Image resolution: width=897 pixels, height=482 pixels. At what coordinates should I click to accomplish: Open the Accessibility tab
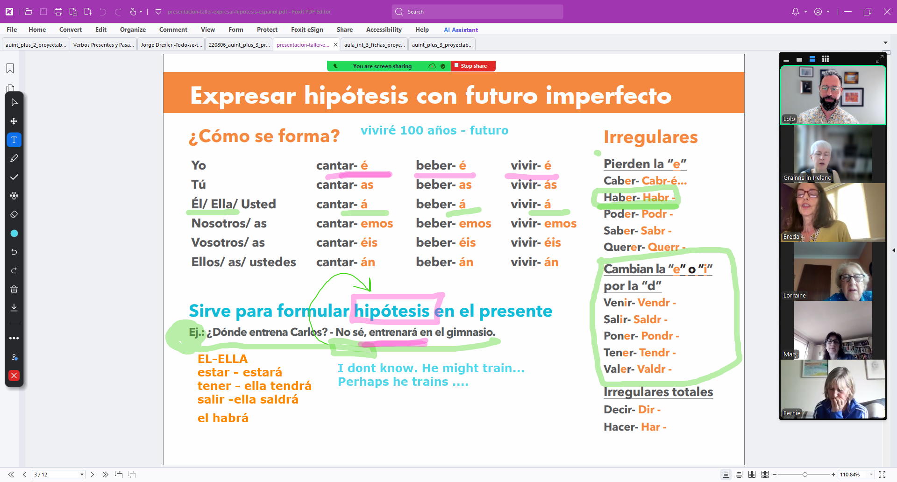(384, 29)
